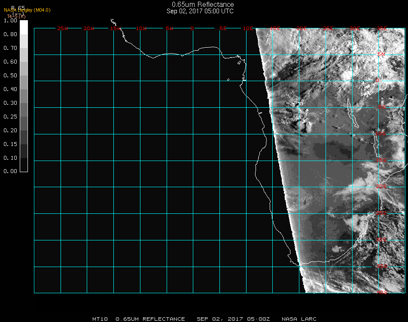Screen dimensions: 408x322
Task: Click the 5N latitude label
Action: tap(381, 54)
